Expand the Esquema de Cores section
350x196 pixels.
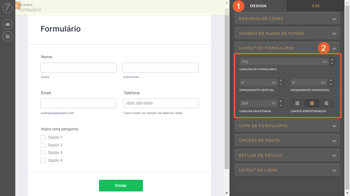[x=287, y=19]
